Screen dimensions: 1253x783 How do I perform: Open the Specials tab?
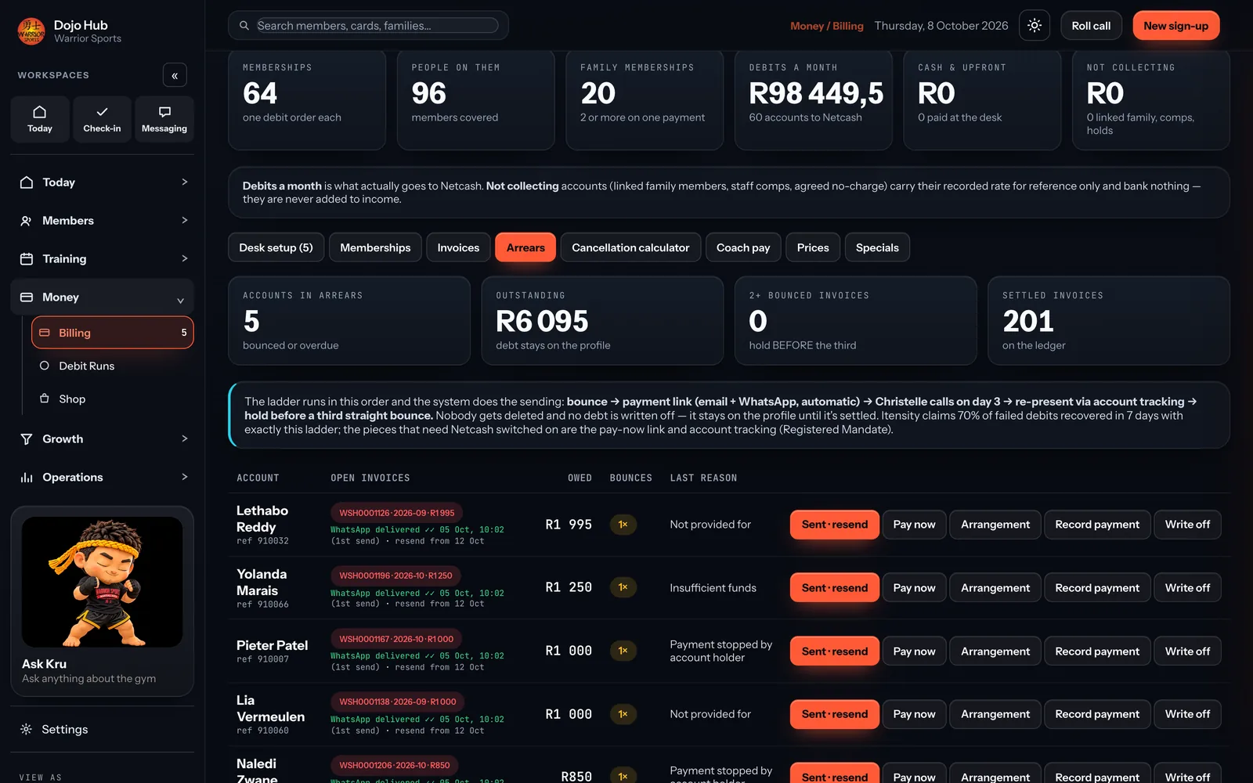877,247
